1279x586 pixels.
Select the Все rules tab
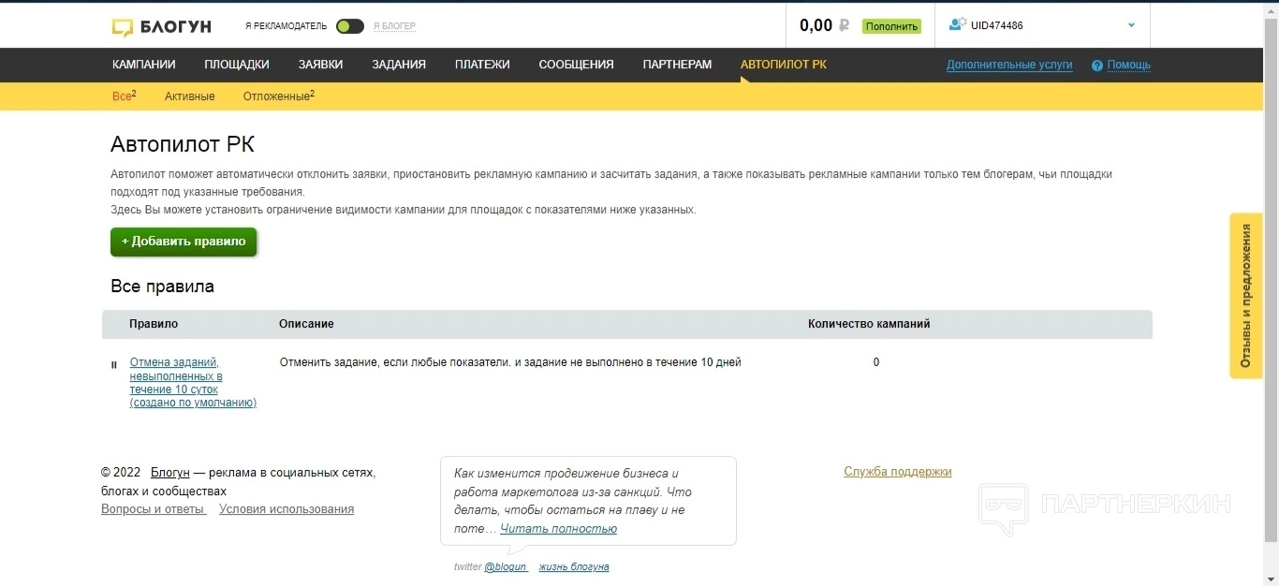pyautogui.click(x=124, y=95)
